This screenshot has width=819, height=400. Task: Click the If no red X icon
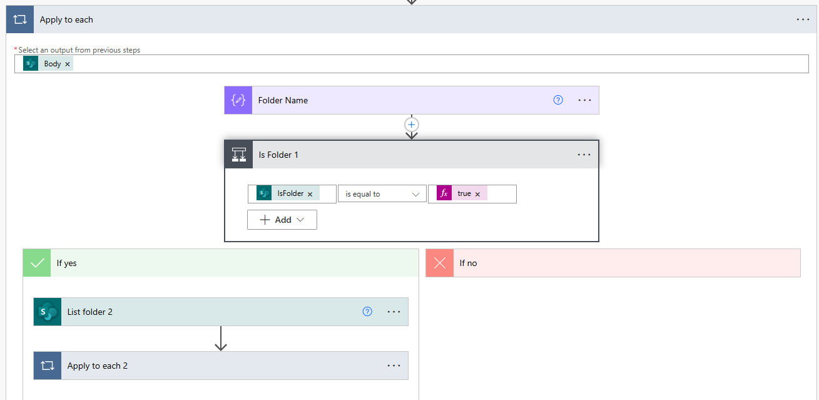point(440,263)
